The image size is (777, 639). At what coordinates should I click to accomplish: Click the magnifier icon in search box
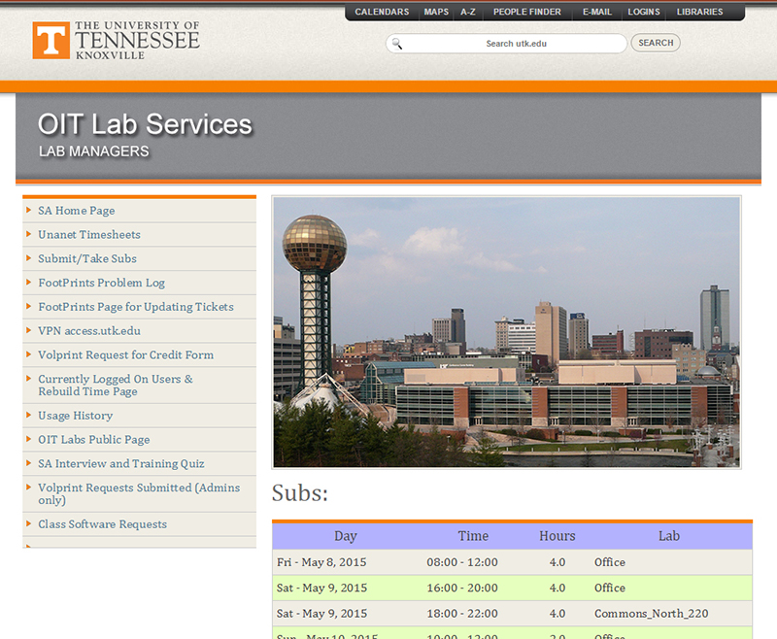point(396,44)
